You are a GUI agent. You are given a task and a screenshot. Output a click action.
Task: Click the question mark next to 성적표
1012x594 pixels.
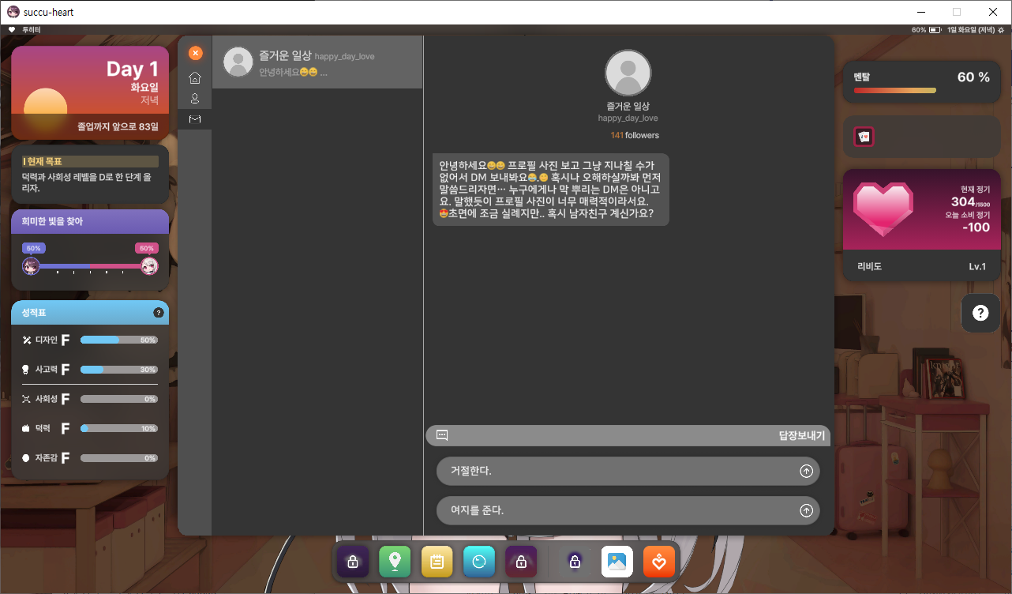click(158, 313)
